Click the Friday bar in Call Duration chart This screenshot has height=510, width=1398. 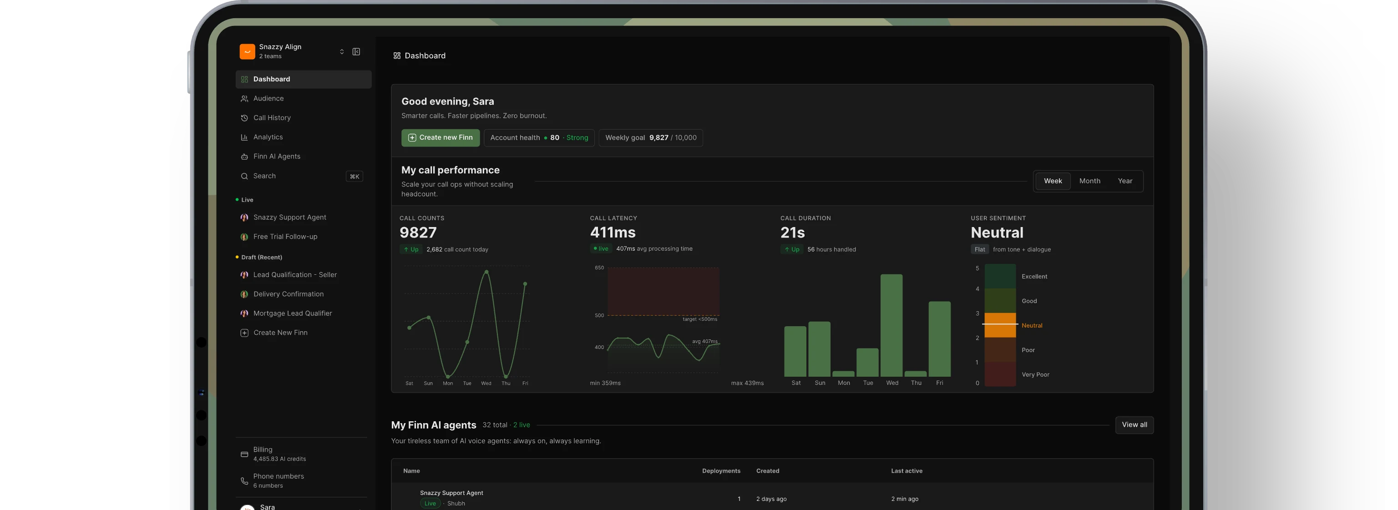[939, 339]
